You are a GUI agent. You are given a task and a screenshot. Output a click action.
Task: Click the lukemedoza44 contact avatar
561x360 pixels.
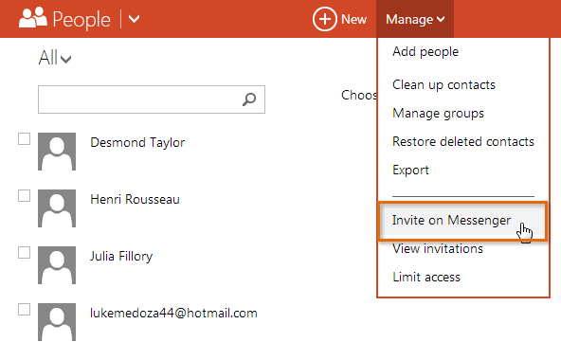(57, 322)
